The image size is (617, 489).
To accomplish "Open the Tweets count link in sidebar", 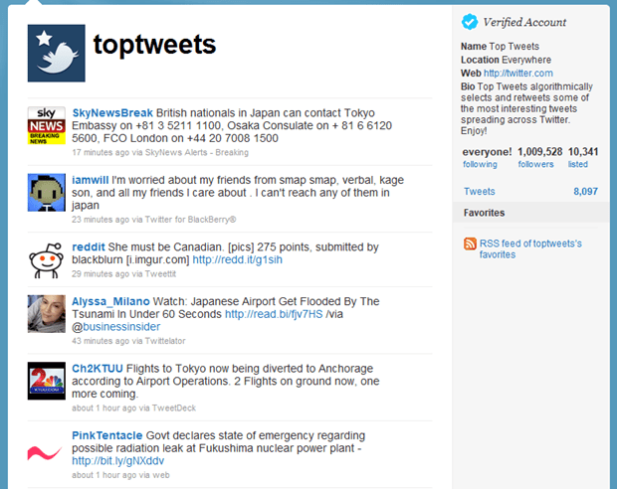I will coord(480,192).
